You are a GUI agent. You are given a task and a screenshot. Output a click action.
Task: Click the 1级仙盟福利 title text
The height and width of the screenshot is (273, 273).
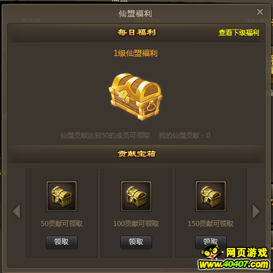[x=136, y=53]
